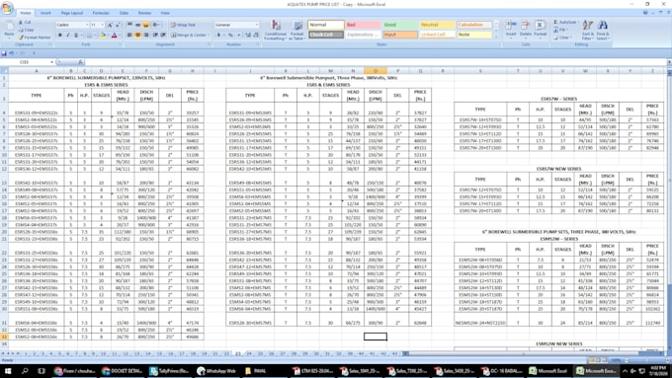Open WhatsApp Web from the taskbar
Image resolution: width=672 pixels, height=378 pixels.
tap(216, 371)
